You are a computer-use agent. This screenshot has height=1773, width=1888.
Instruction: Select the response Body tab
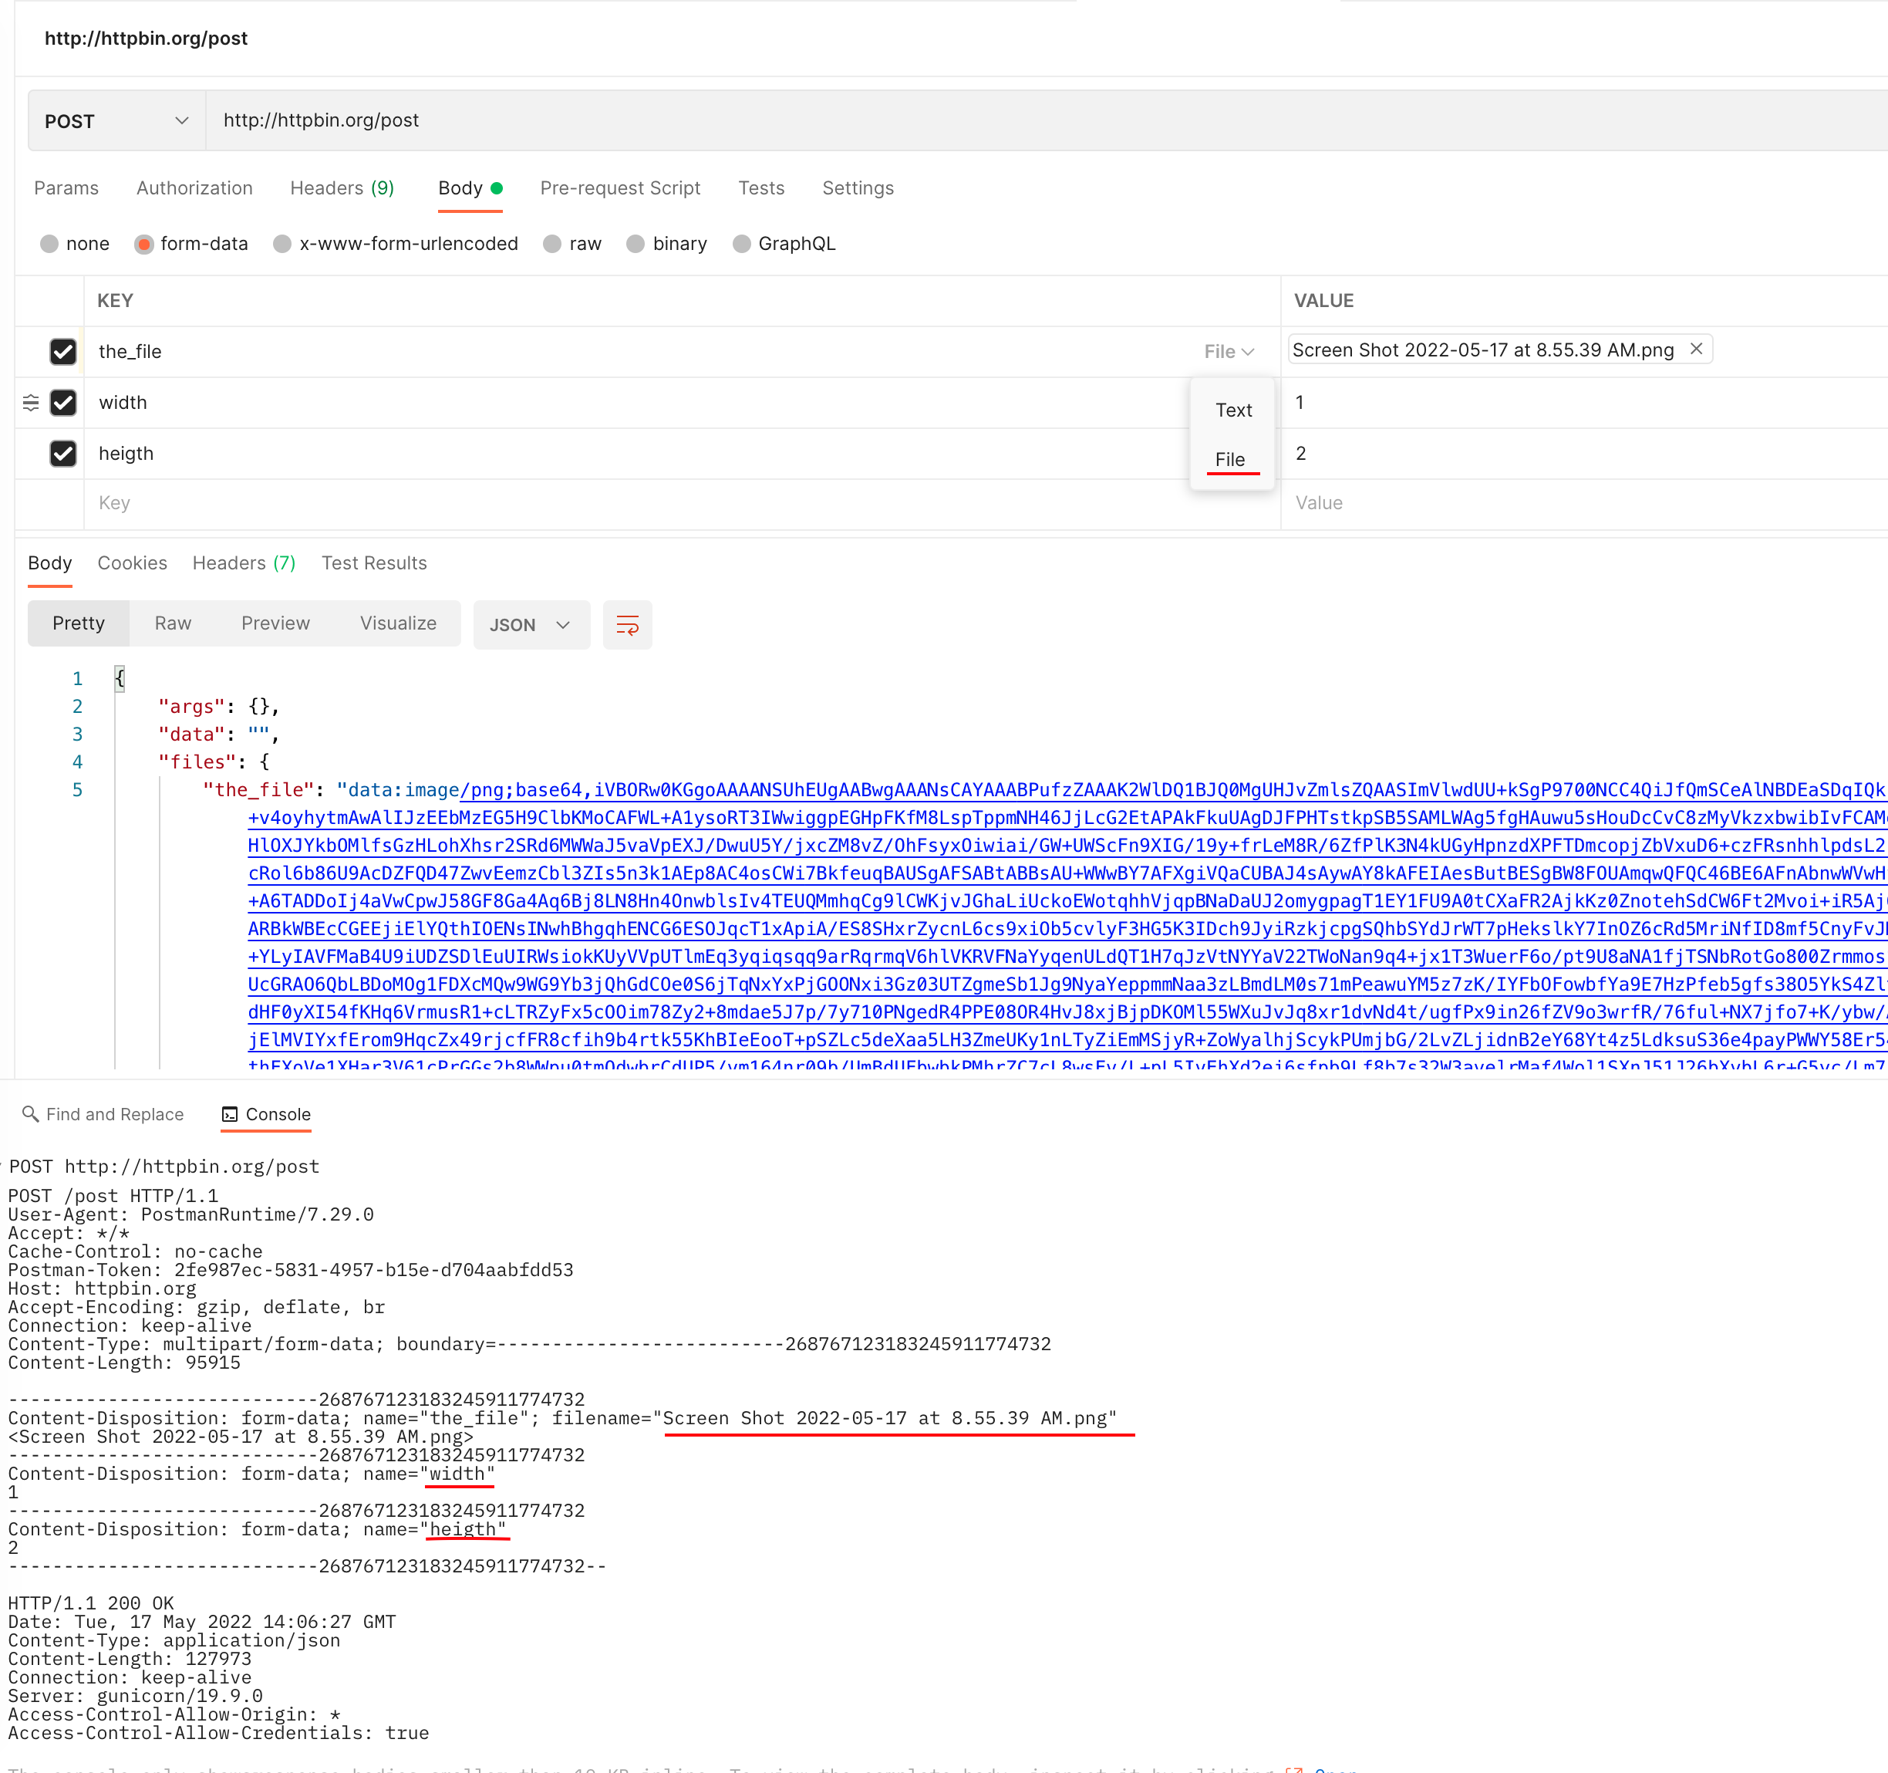coord(50,563)
